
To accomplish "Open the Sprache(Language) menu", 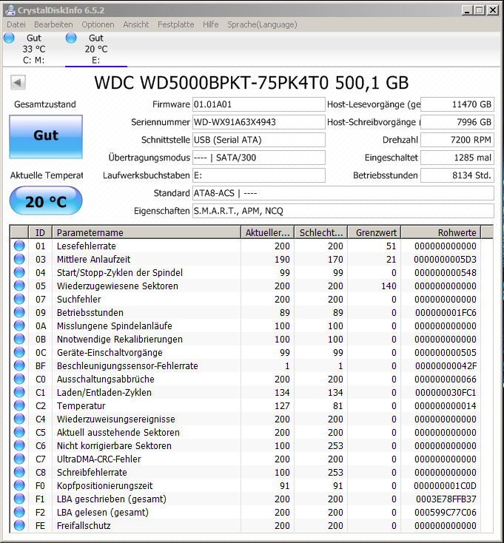I will click(x=262, y=24).
